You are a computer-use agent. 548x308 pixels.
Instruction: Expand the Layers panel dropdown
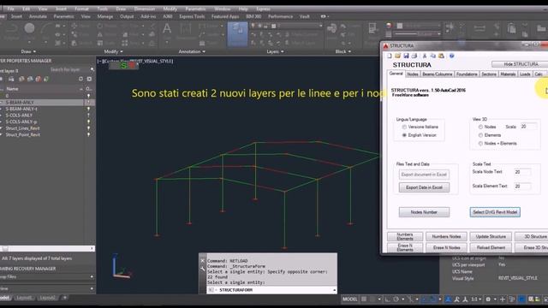click(275, 51)
